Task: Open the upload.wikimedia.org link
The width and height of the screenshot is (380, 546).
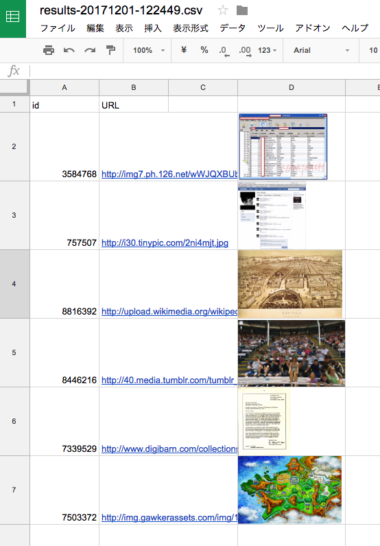Action: [x=169, y=311]
